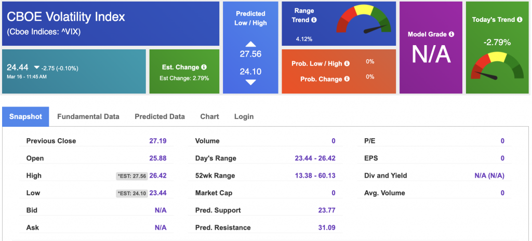Click the Model Grade info icon
This screenshot has width=532, height=241.
451,34
